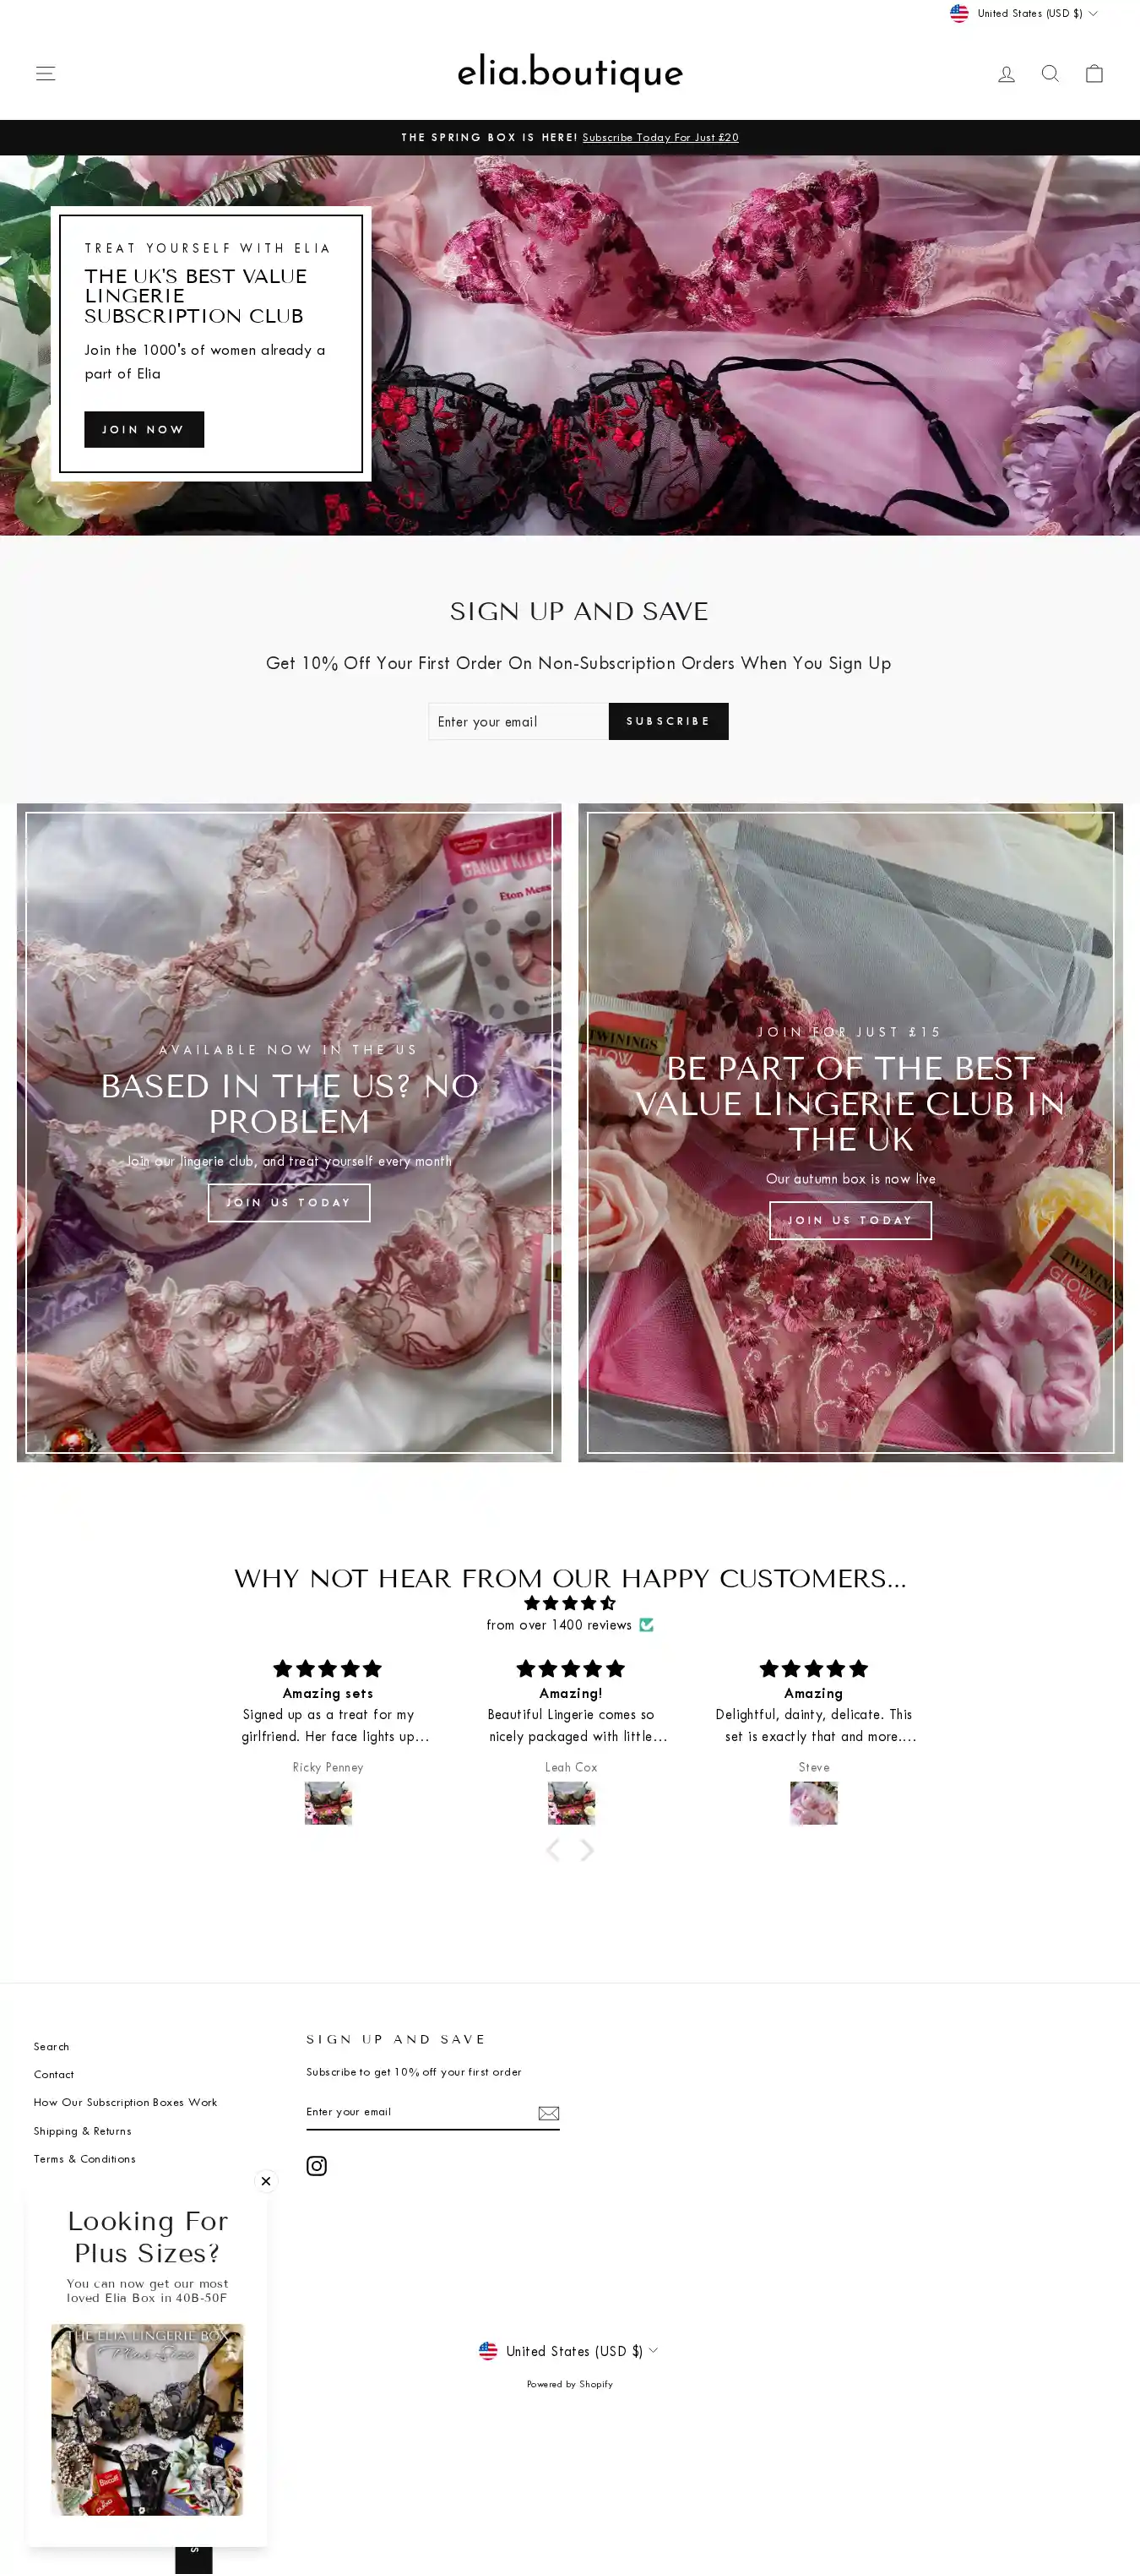Open the shopping cart bag icon

pyautogui.click(x=1094, y=73)
